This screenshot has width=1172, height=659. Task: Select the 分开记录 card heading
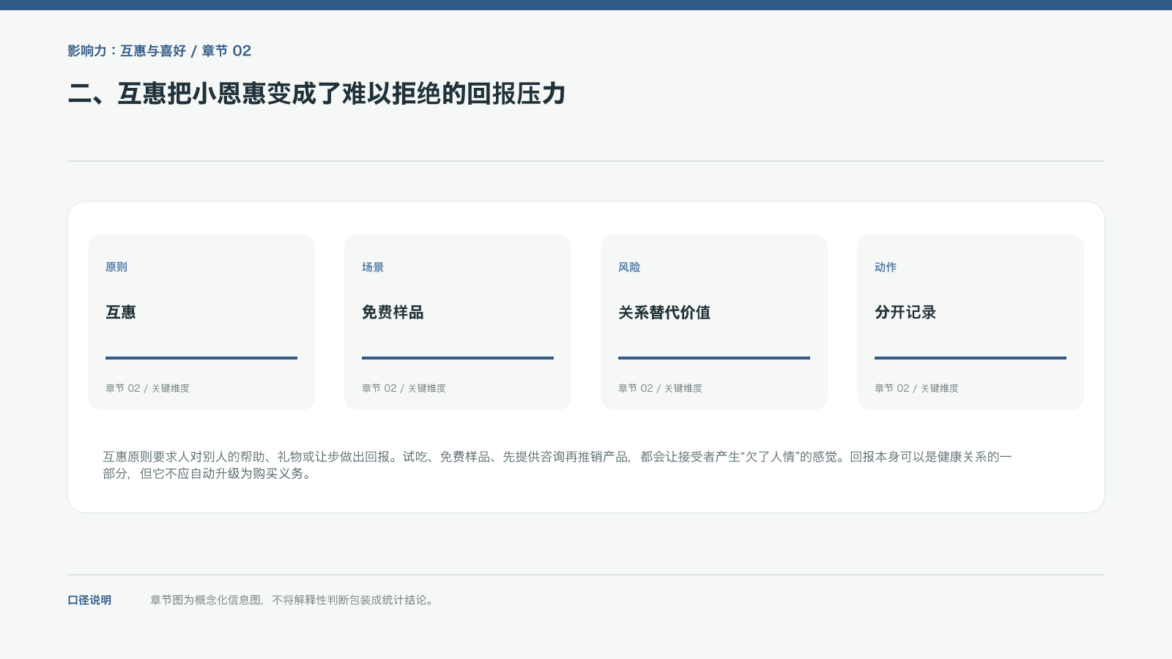[905, 313]
